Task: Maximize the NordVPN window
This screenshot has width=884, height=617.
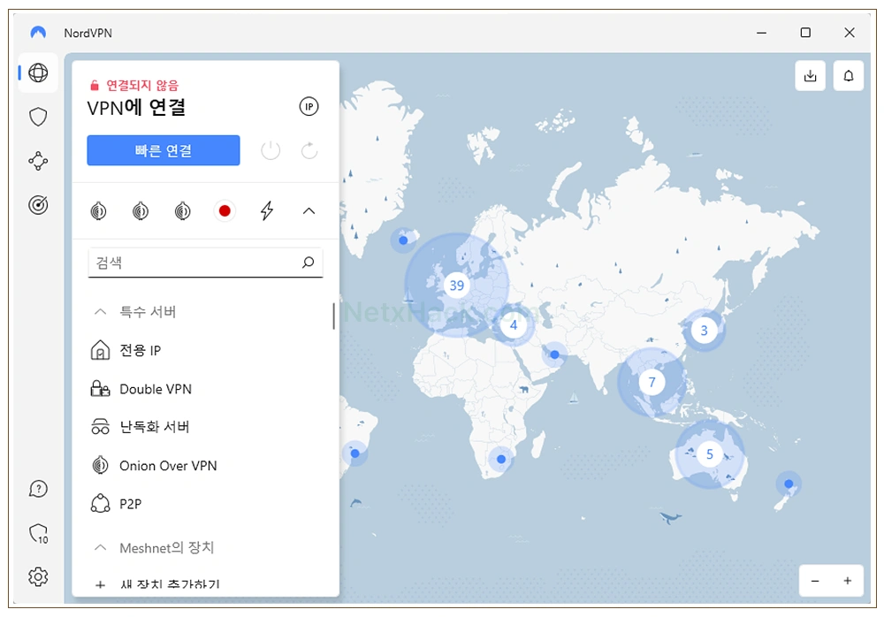Action: click(805, 33)
